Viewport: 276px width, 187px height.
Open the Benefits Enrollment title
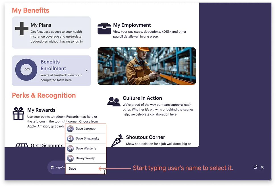53,65
